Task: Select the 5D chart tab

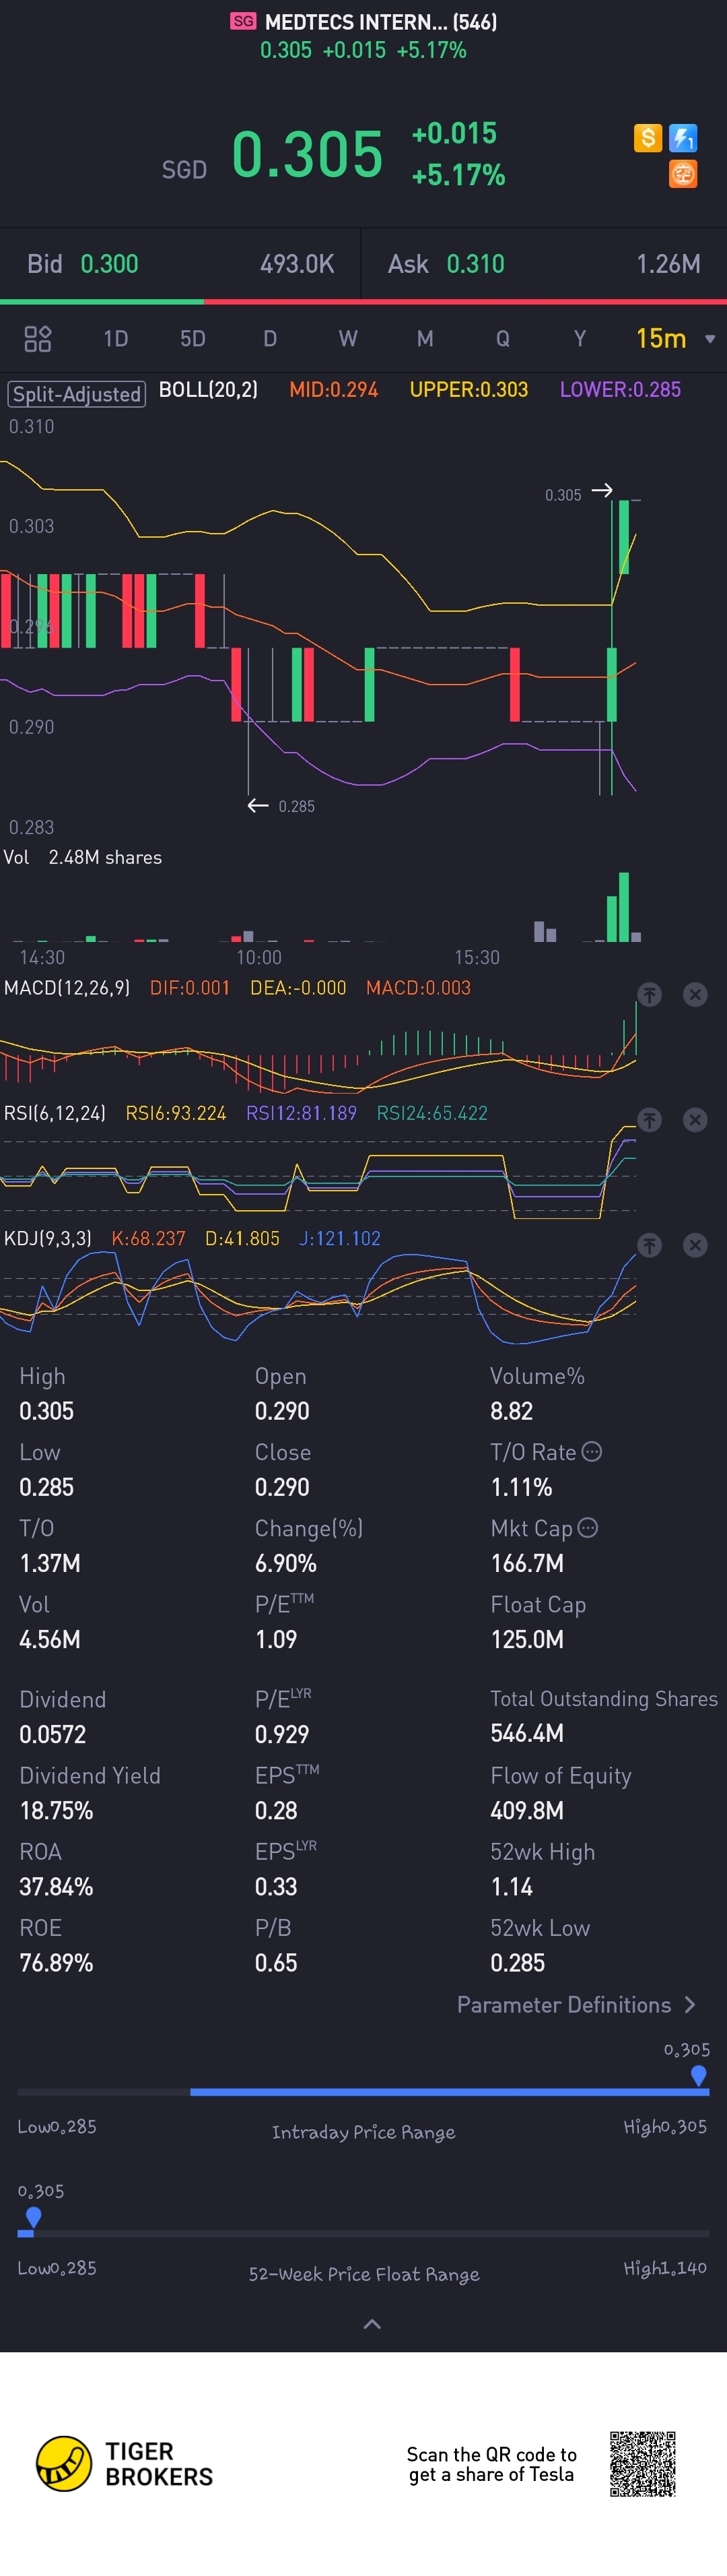Action: point(193,339)
